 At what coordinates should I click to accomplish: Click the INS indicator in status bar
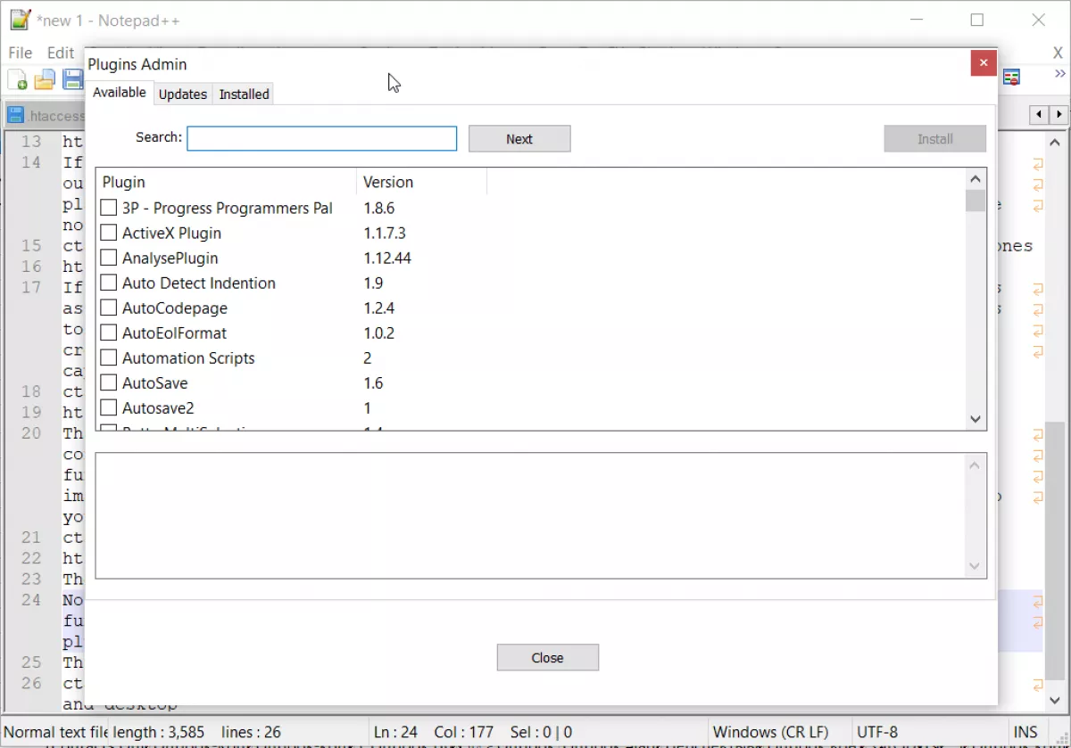click(x=1025, y=733)
